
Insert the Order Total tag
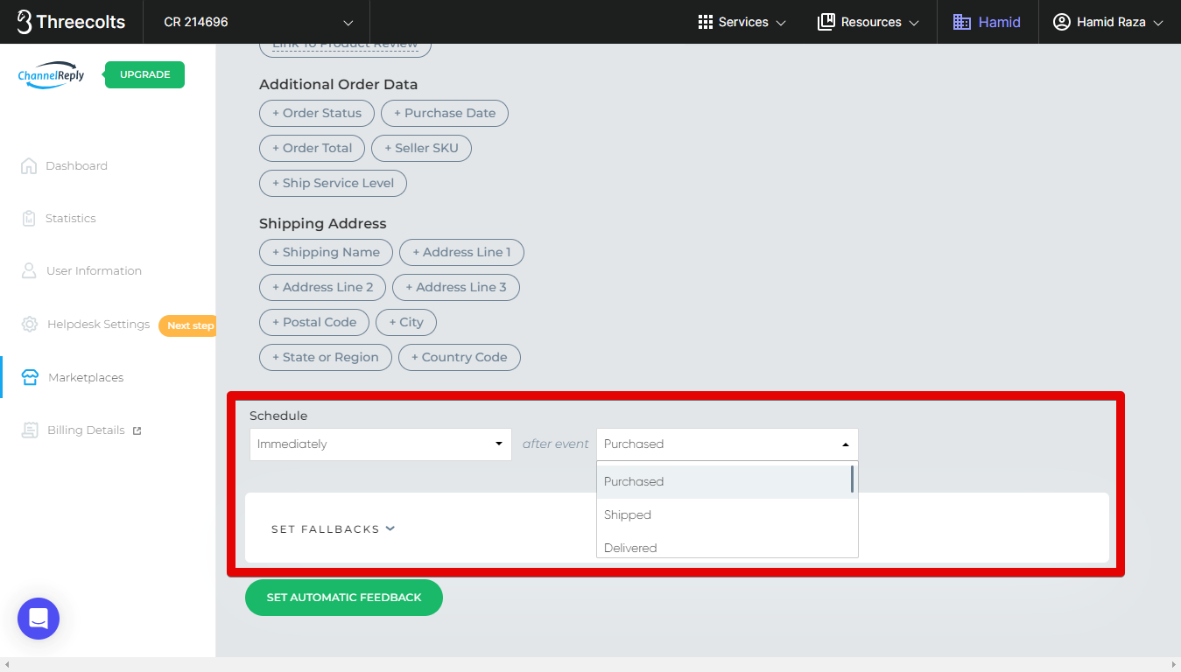(x=313, y=148)
